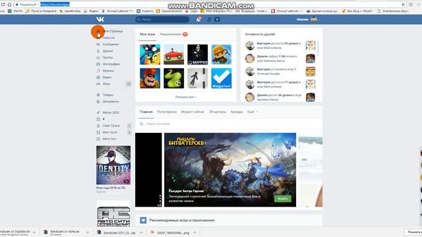Click the Фотографии camera icon in the sidebar
The image size is (422, 237).
(x=98, y=64)
